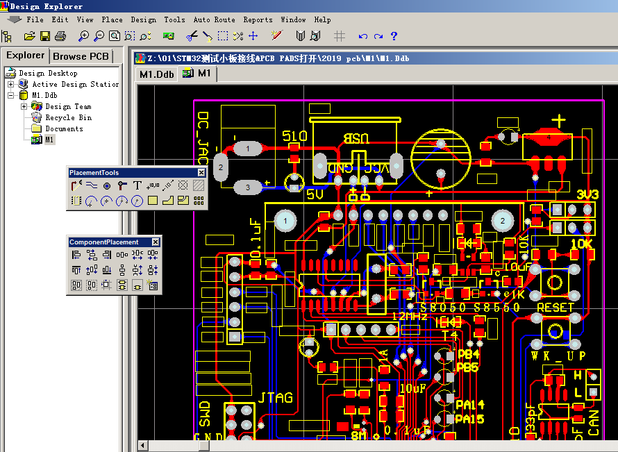
Task: Select the place pad tool
Action: point(106,185)
